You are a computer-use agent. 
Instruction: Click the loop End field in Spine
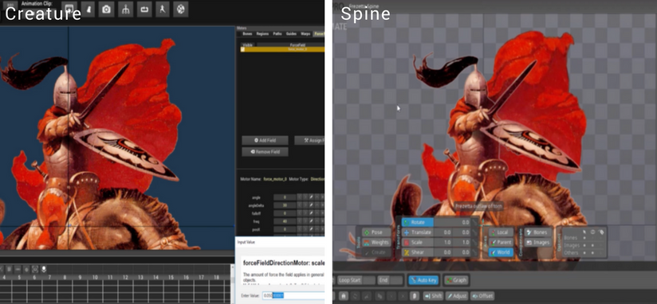click(391, 280)
